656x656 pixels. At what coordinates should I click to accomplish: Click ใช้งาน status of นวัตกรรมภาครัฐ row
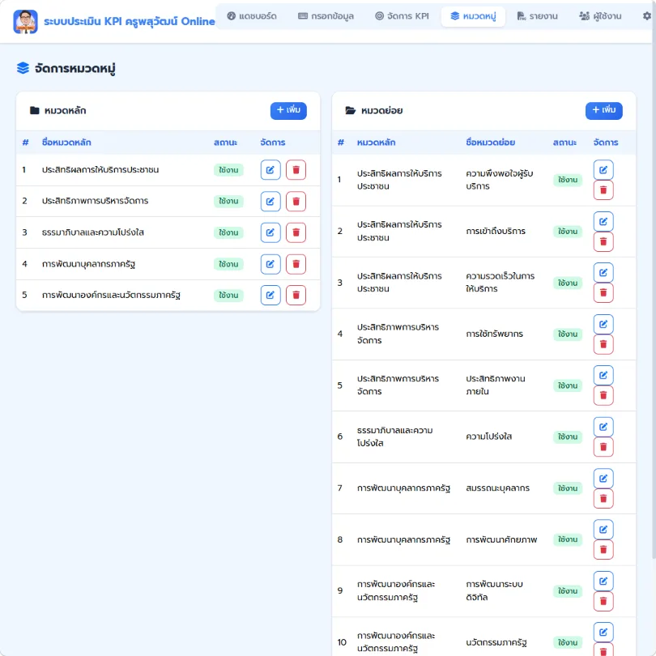point(568,642)
